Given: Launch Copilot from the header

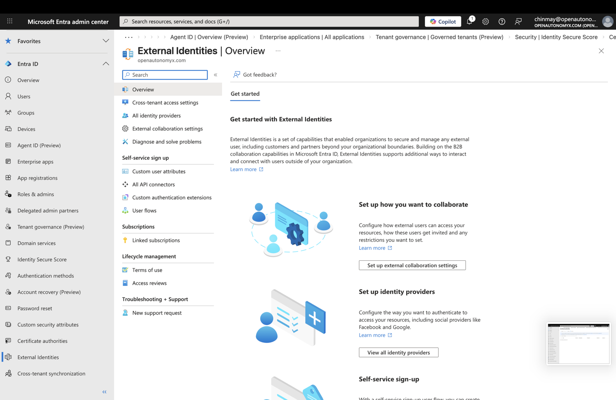Looking at the screenshot, I should [443, 22].
